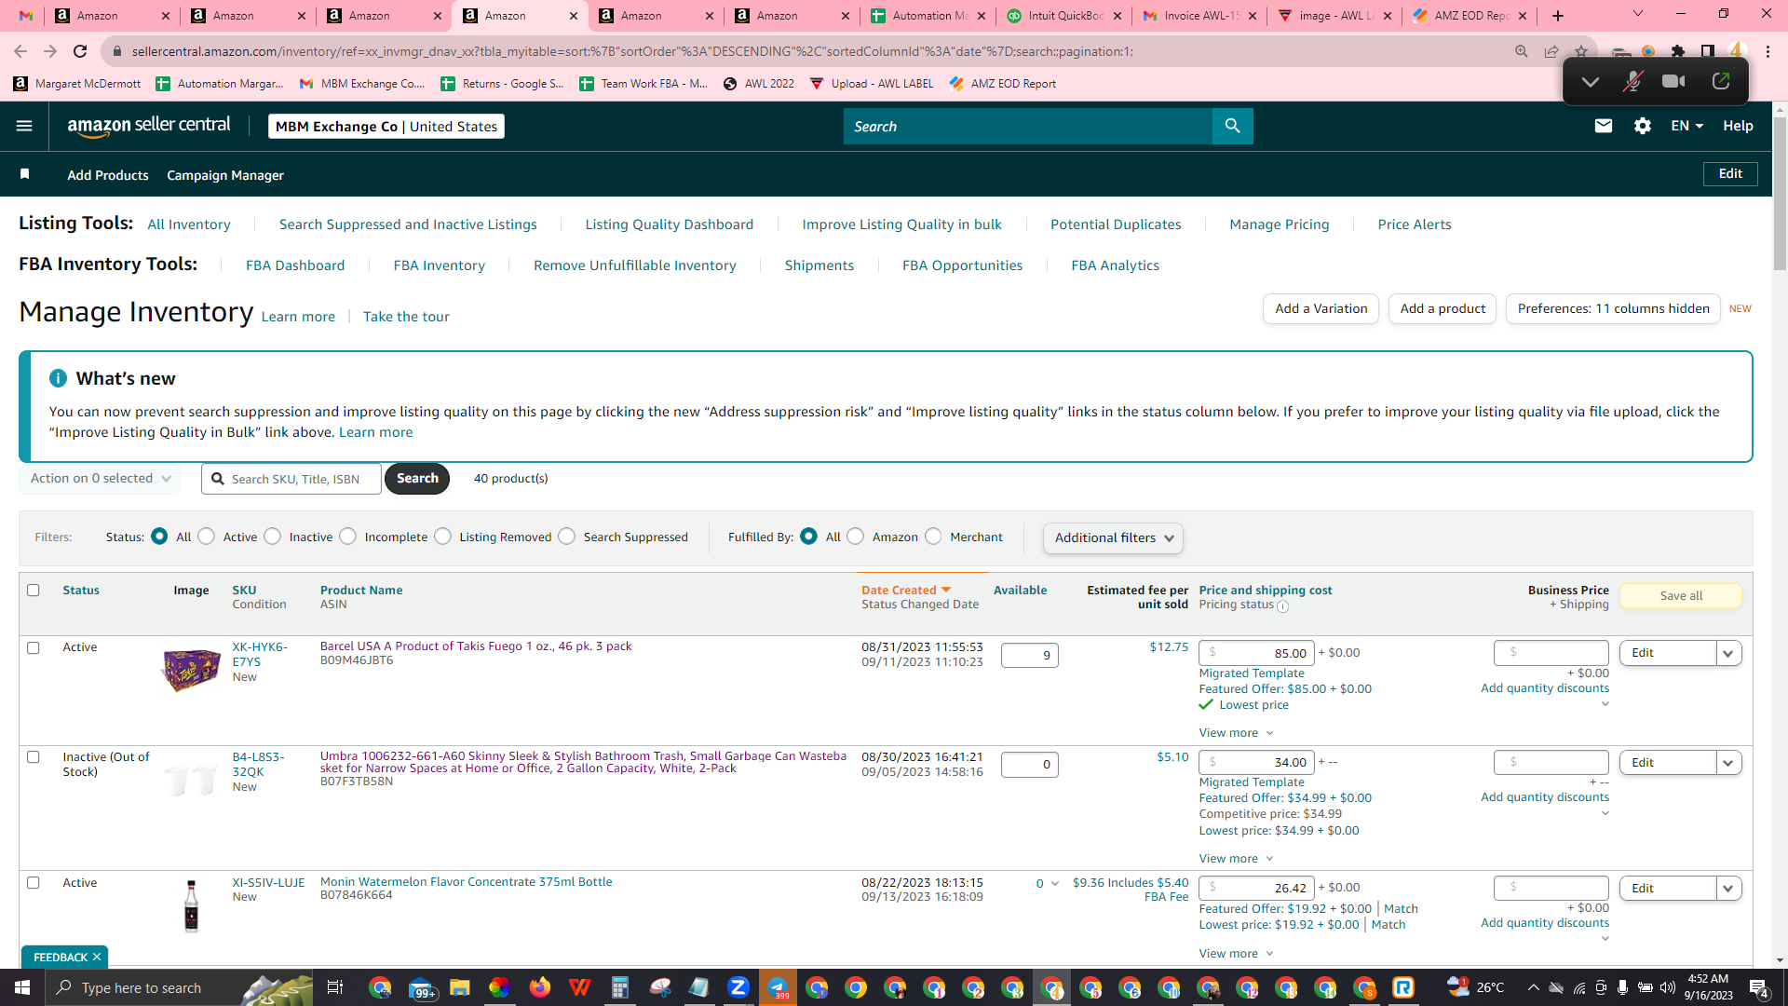Reload the page with browser refresh
The height and width of the screenshot is (1006, 1788).
[x=80, y=51]
